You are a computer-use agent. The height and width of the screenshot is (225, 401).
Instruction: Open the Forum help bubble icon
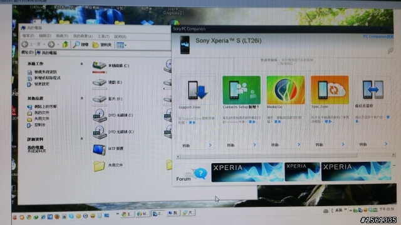(200, 174)
